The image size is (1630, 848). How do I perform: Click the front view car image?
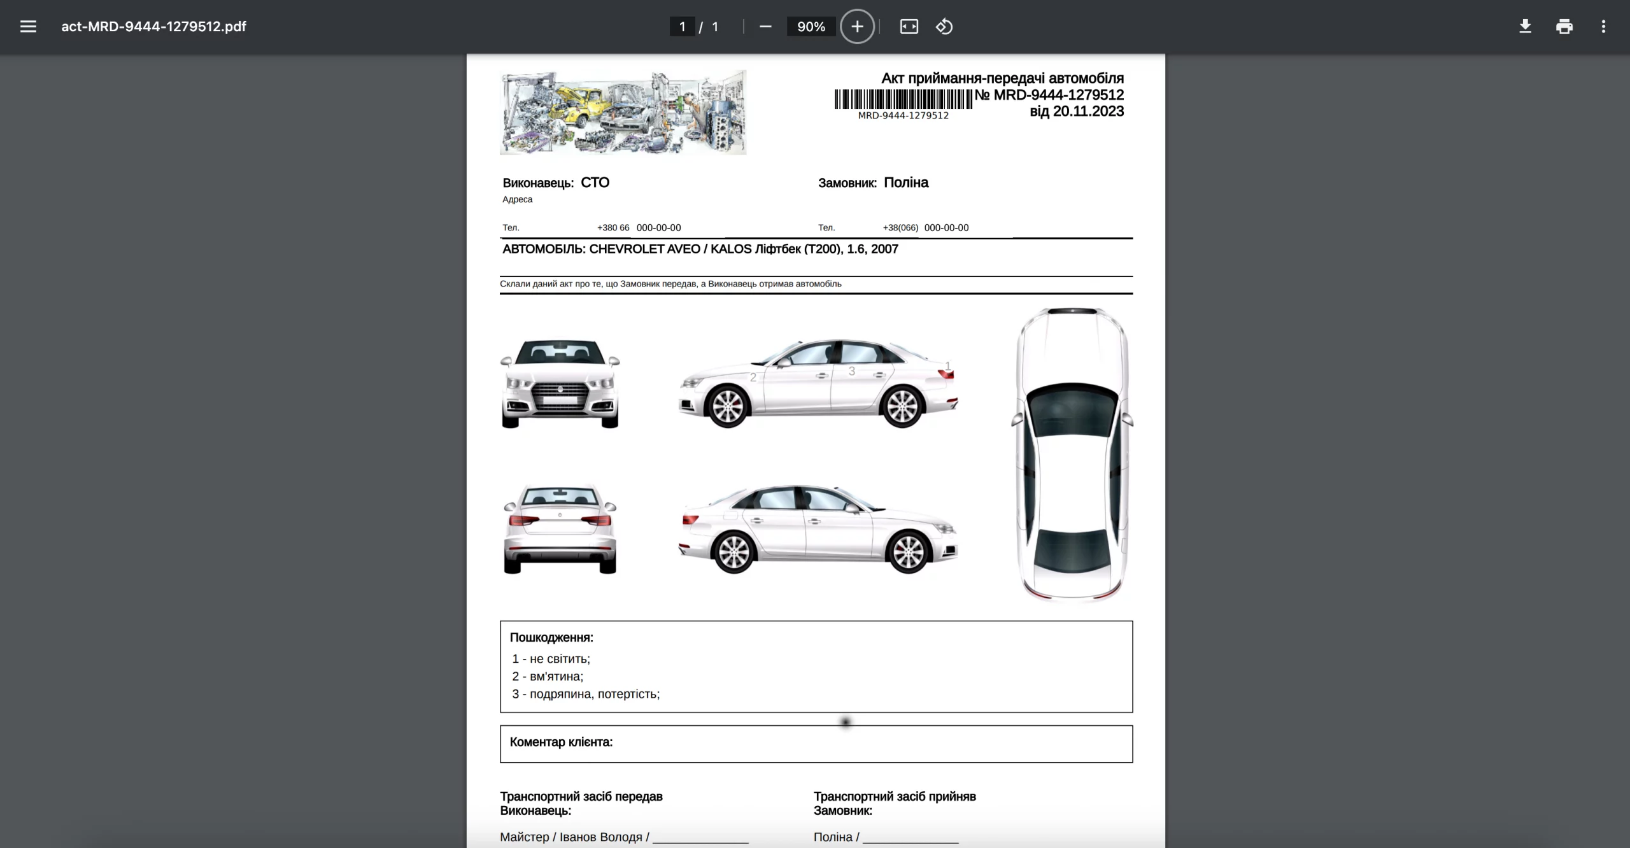pyautogui.click(x=560, y=383)
